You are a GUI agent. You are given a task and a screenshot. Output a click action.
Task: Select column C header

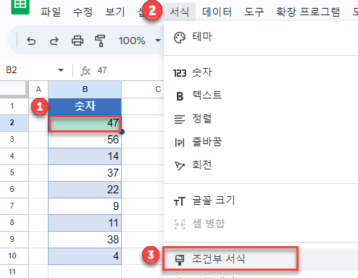(x=143, y=89)
